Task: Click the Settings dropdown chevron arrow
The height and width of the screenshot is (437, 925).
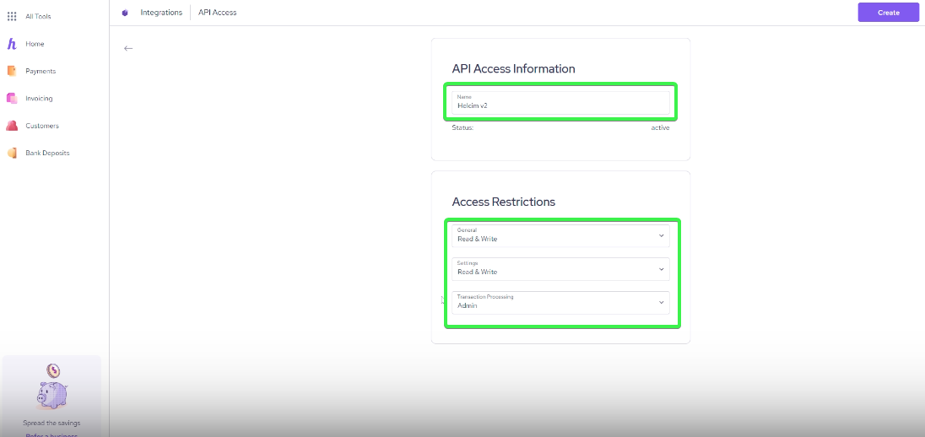Action: (661, 269)
